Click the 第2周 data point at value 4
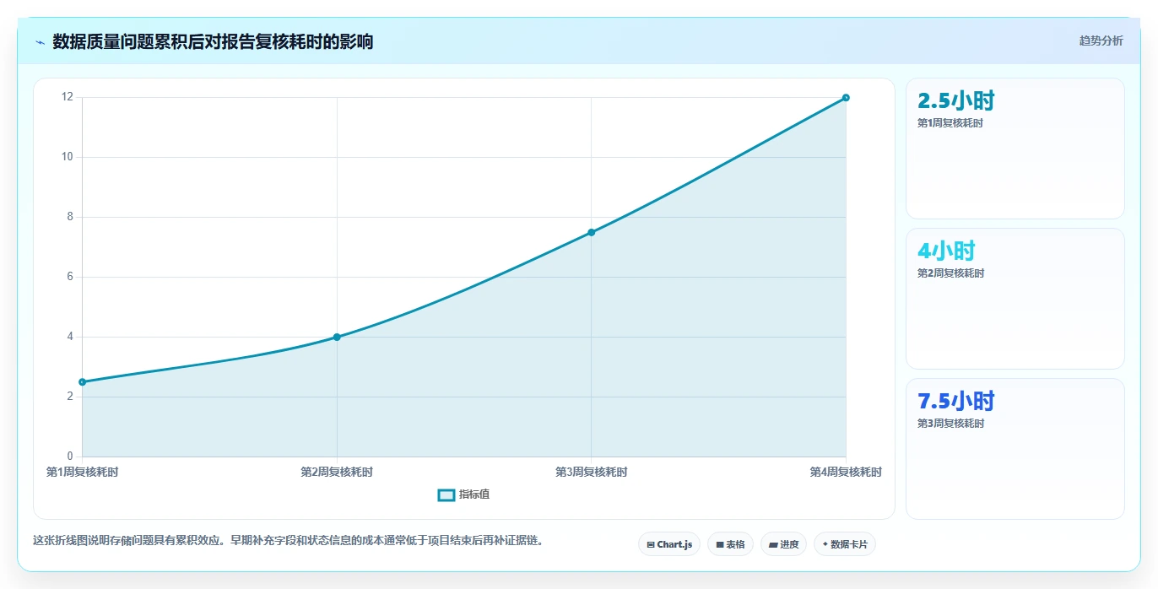Image resolution: width=1158 pixels, height=589 pixels. click(337, 337)
